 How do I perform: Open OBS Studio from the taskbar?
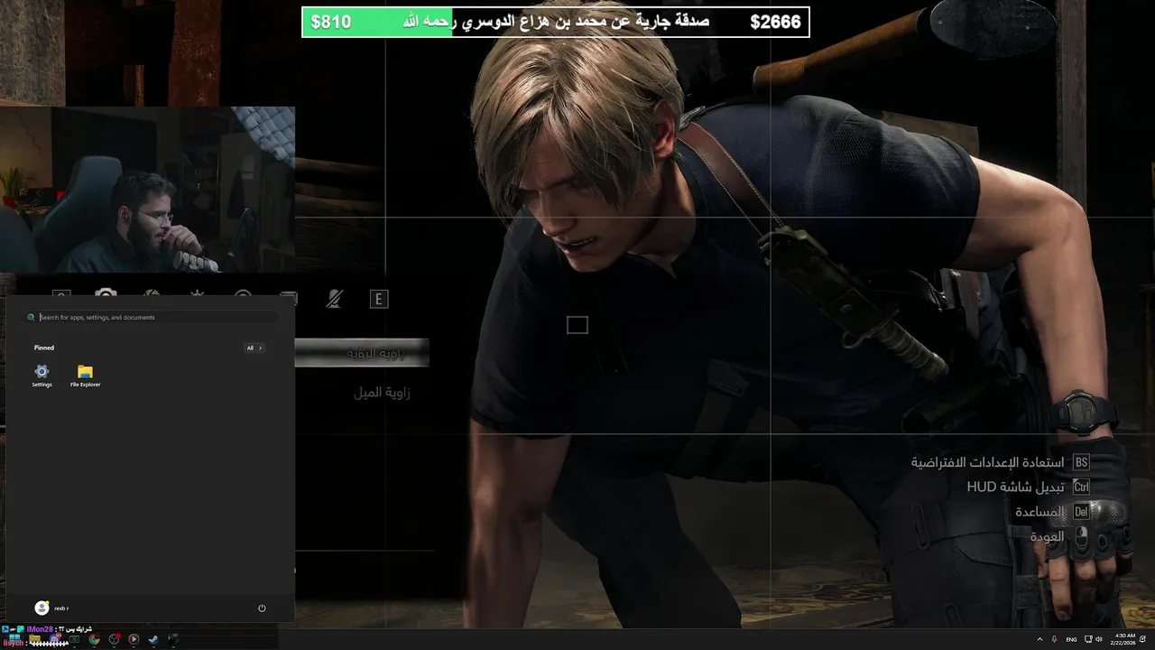(x=115, y=639)
